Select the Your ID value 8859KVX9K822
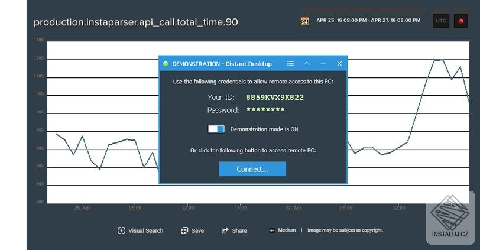This screenshot has width=480, height=250. pyautogui.click(x=275, y=98)
